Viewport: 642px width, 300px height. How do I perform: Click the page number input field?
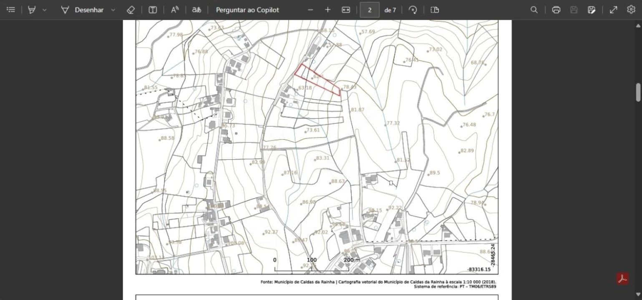[x=370, y=10]
